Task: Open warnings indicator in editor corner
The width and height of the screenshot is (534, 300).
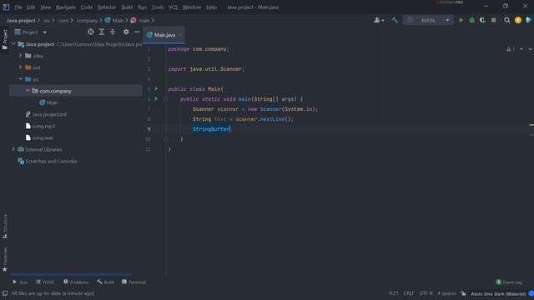Action: (x=510, y=49)
